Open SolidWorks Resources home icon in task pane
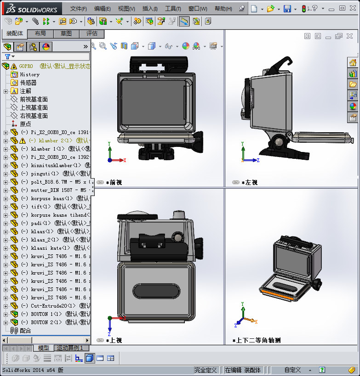Screen dimensions: 360x376 (353, 63)
